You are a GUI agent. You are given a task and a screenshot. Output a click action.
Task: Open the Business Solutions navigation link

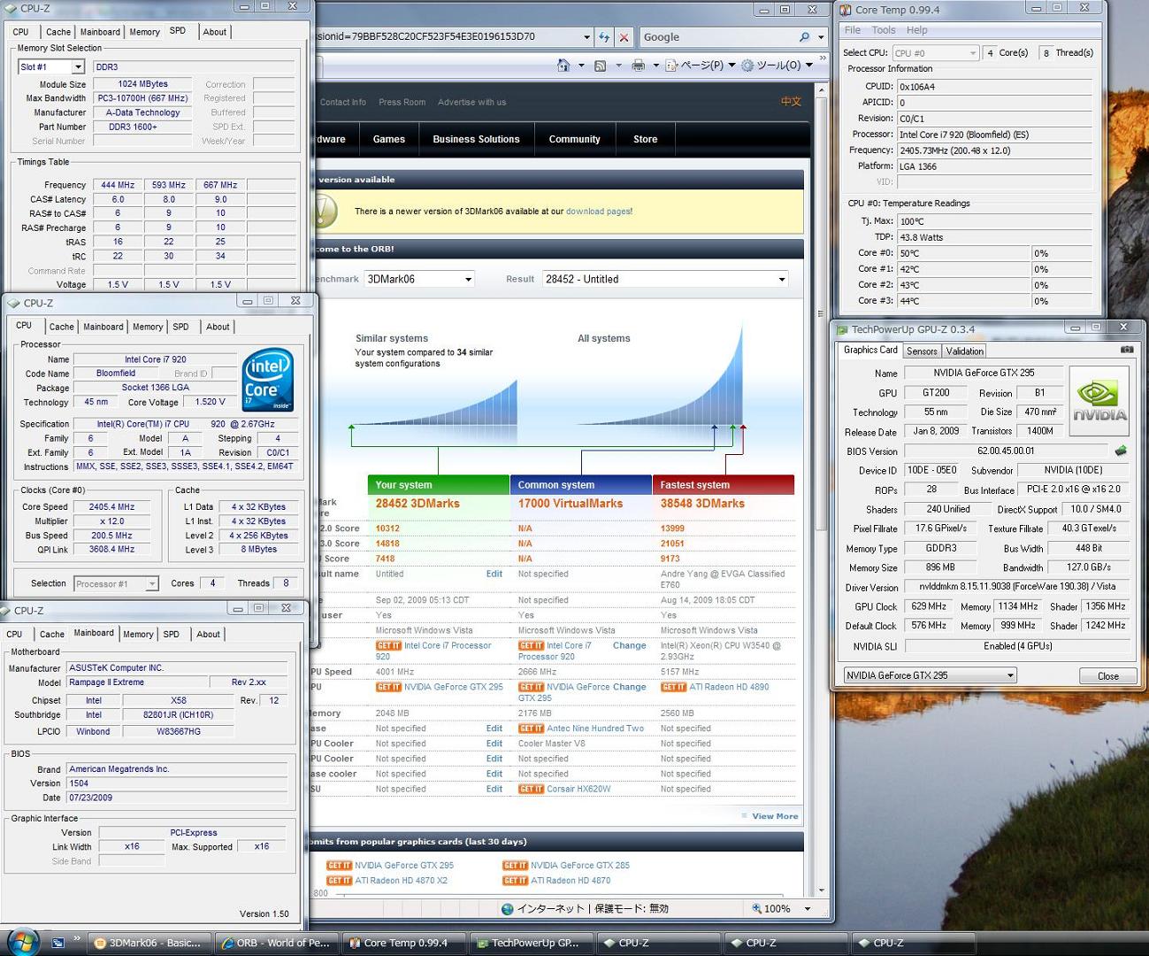pos(476,139)
